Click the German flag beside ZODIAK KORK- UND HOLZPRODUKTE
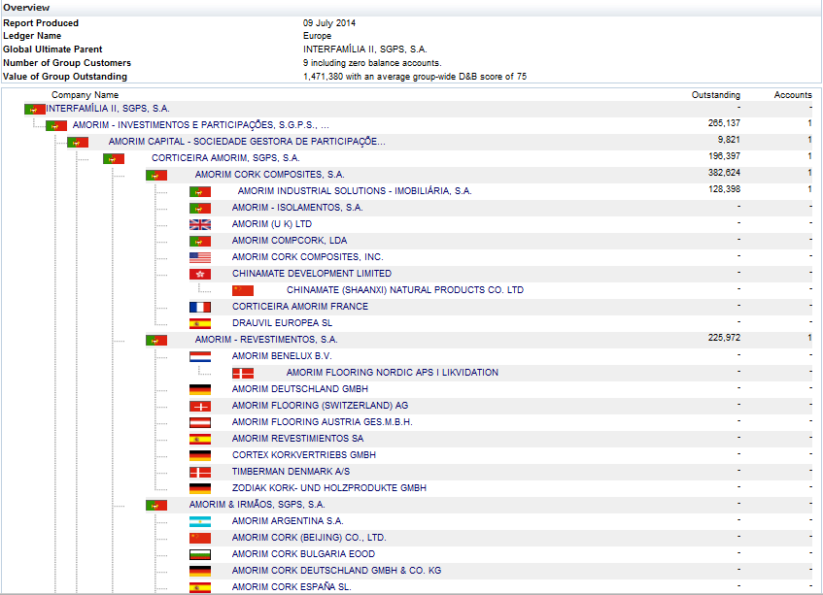The height and width of the screenshot is (595, 823). 200,488
